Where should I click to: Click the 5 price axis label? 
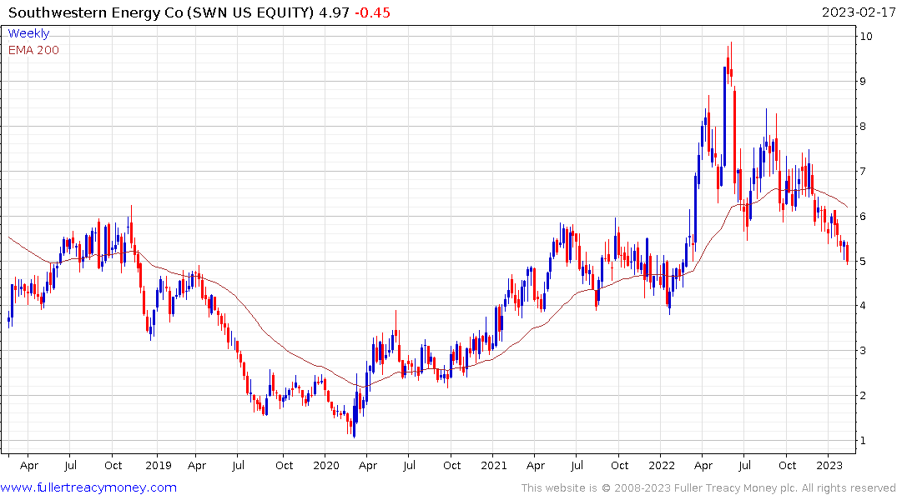pos(863,261)
